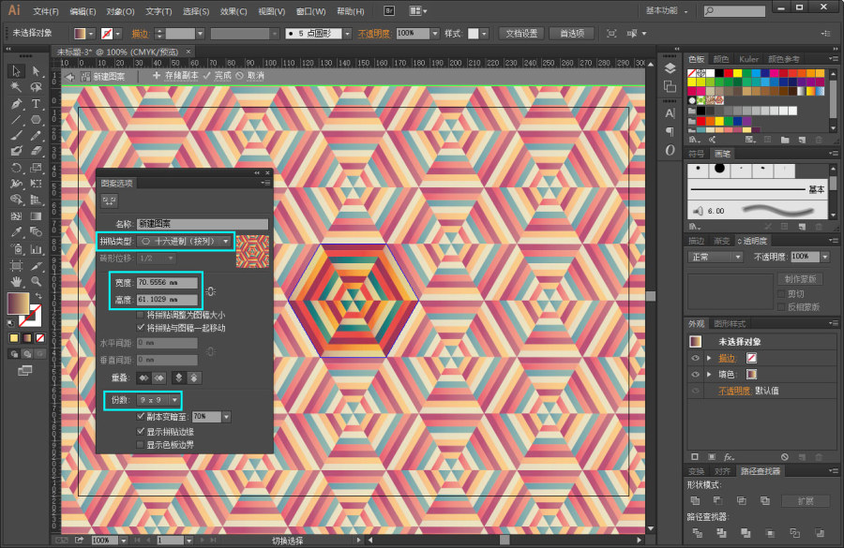This screenshot has height=548, width=844.
Task: Open the 70% dim copies dropdown
Action: [x=226, y=416]
